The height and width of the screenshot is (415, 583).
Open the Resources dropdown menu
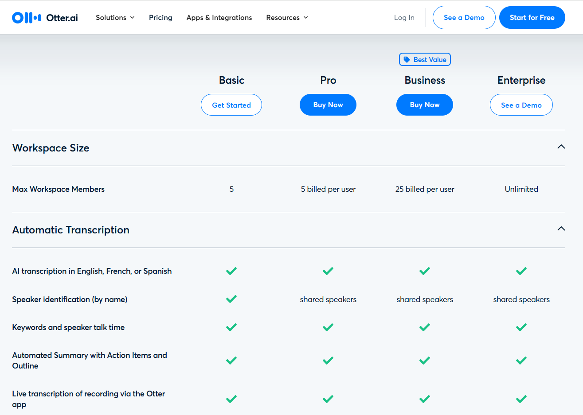(287, 18)
